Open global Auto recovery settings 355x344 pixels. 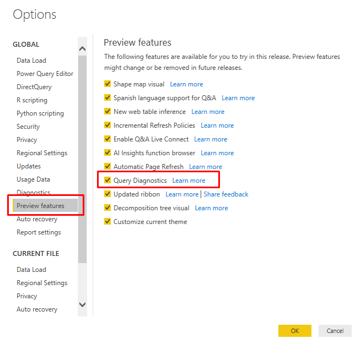37,219
